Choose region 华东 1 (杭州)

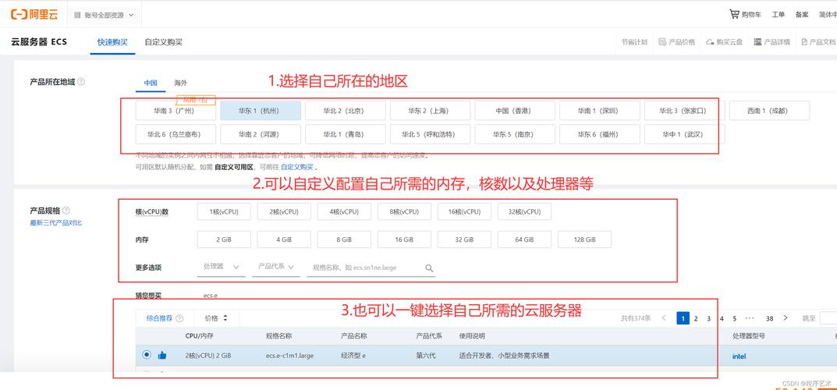tap(261, 111)
